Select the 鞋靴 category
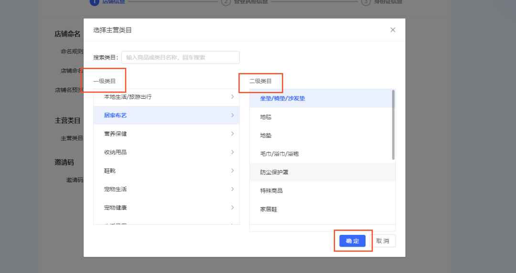This screenshot has width=516, height=273. pos(166,170)
